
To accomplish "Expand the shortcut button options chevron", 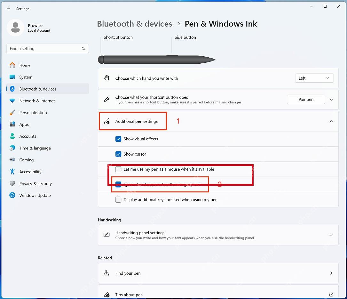I will click(331, 100).
